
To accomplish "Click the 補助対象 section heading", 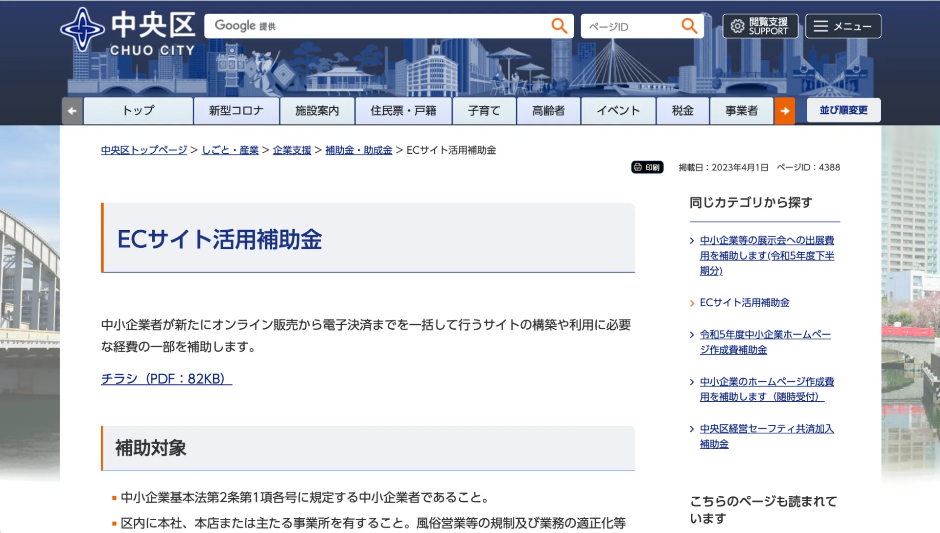I will click(151, 448).
